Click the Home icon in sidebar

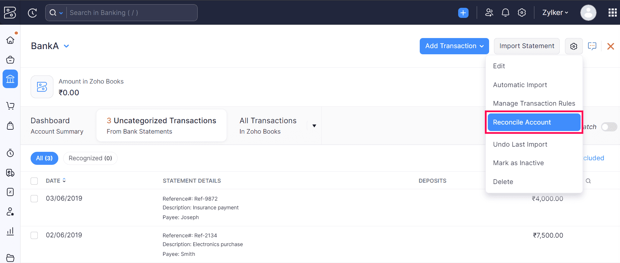coord(10,40)
